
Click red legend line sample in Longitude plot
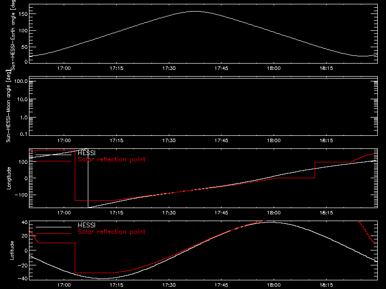54,161
